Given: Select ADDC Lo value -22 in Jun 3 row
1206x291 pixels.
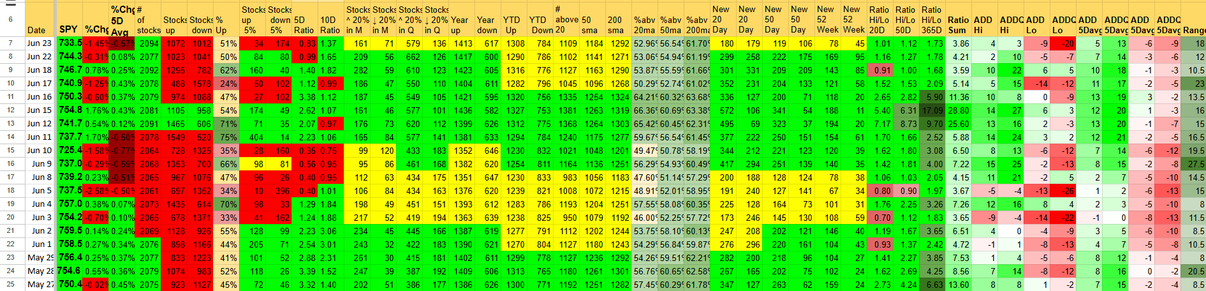Looking at the screenshot, I should point(1063,218).
